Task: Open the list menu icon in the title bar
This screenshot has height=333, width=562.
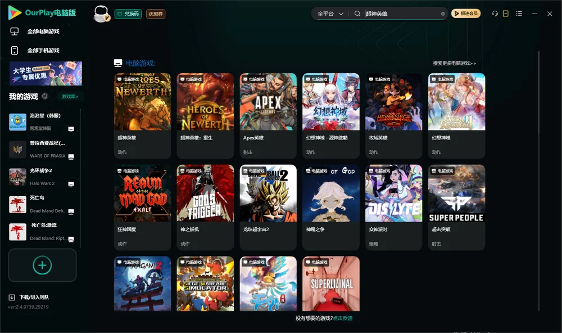Action: tap(519, 13)
